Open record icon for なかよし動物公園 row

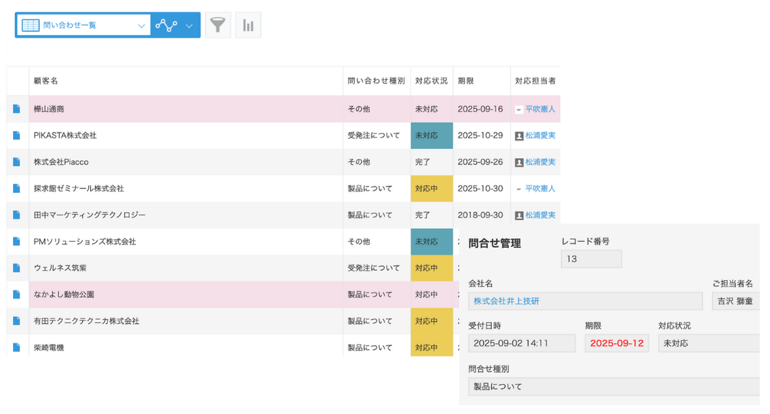click(x=17, y=295)
